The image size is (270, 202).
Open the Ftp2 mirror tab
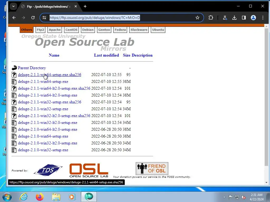40,30
